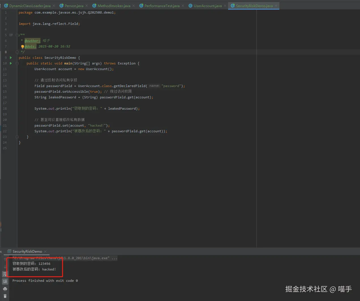Switch to the UserAccount.java tab
Screen dimensions: 360x301
[208, 6]
